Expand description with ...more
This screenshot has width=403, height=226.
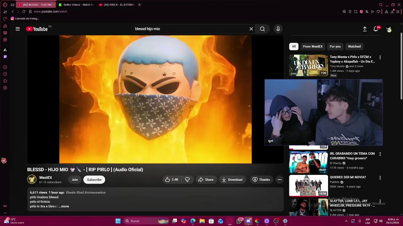coord(64,206)
